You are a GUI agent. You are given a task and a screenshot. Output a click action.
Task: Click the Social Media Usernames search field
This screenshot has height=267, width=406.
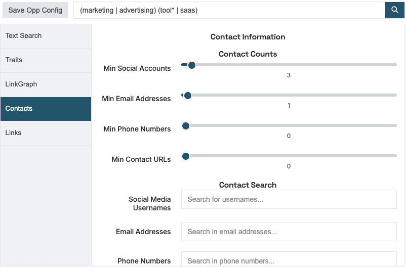(x=289, y=199)
